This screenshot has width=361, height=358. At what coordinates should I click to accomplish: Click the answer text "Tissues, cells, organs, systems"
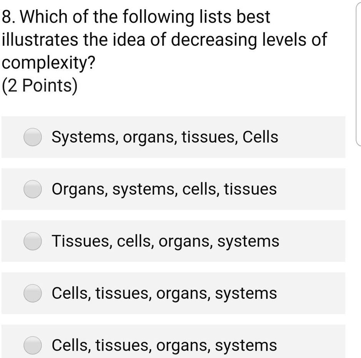166,241
